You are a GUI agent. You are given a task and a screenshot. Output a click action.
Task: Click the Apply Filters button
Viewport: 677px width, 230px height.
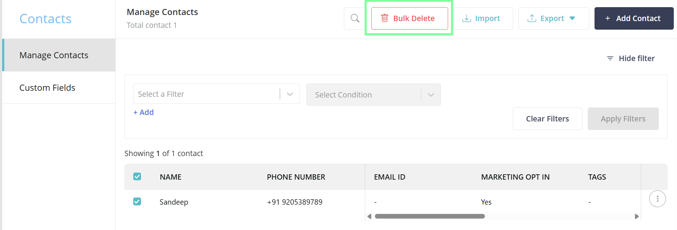623,119
